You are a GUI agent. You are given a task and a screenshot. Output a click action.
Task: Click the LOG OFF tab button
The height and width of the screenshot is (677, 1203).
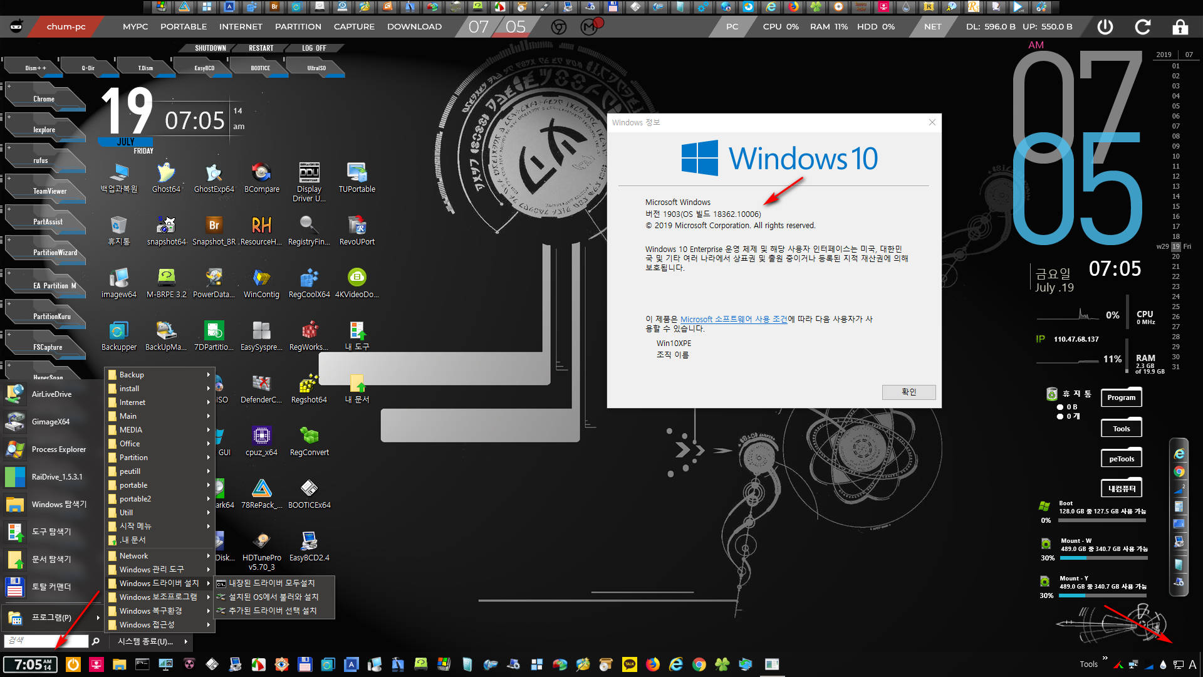point(314,48)
